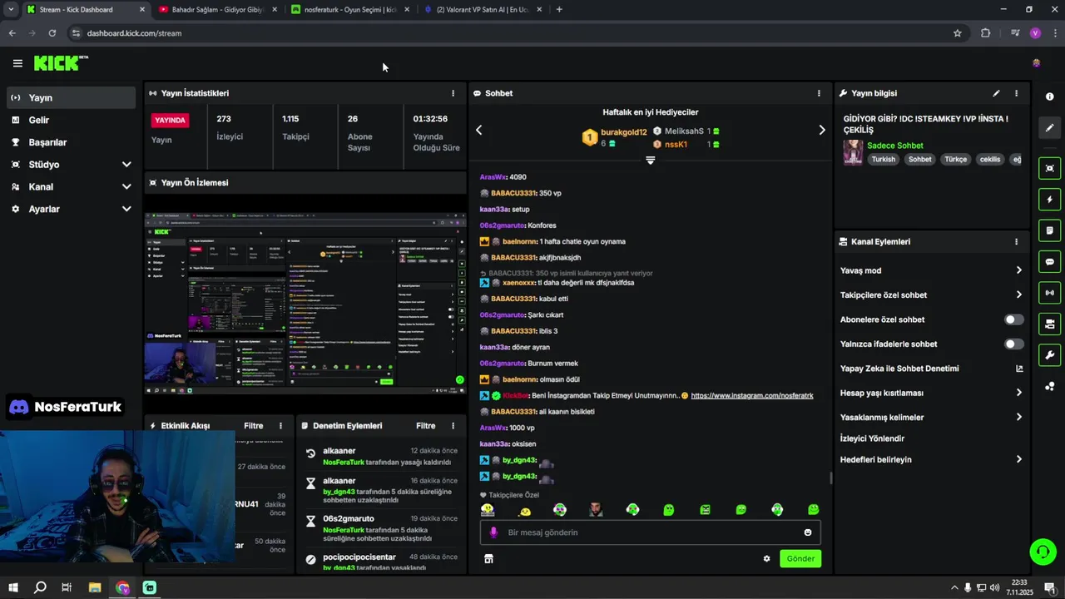Open Filtre in Etkinlik Akışı panel
This screenshot has width=1065, height=599.
click(254, 426)
